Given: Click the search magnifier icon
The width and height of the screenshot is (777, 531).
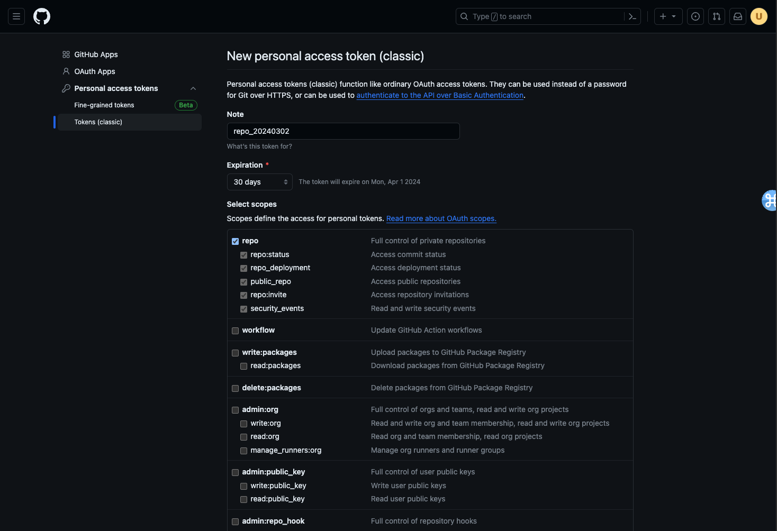Looking at the screenshot, I should 464,16.
